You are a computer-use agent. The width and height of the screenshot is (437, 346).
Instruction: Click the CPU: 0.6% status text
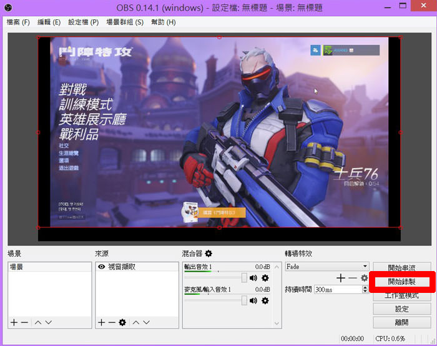tap(390, 339)
